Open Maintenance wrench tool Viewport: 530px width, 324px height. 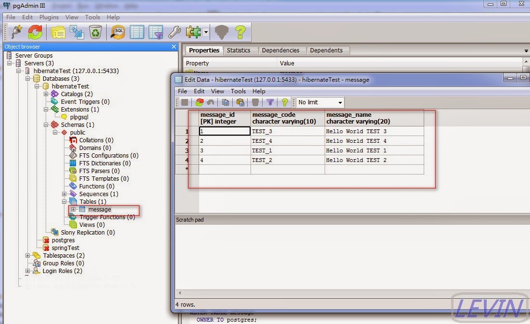point(175,32)
